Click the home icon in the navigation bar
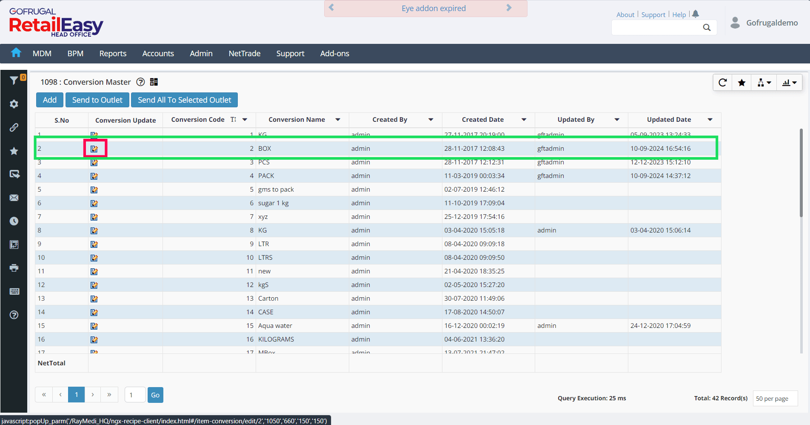The width and height of the screenshot is (810, 425). point(16,53)
